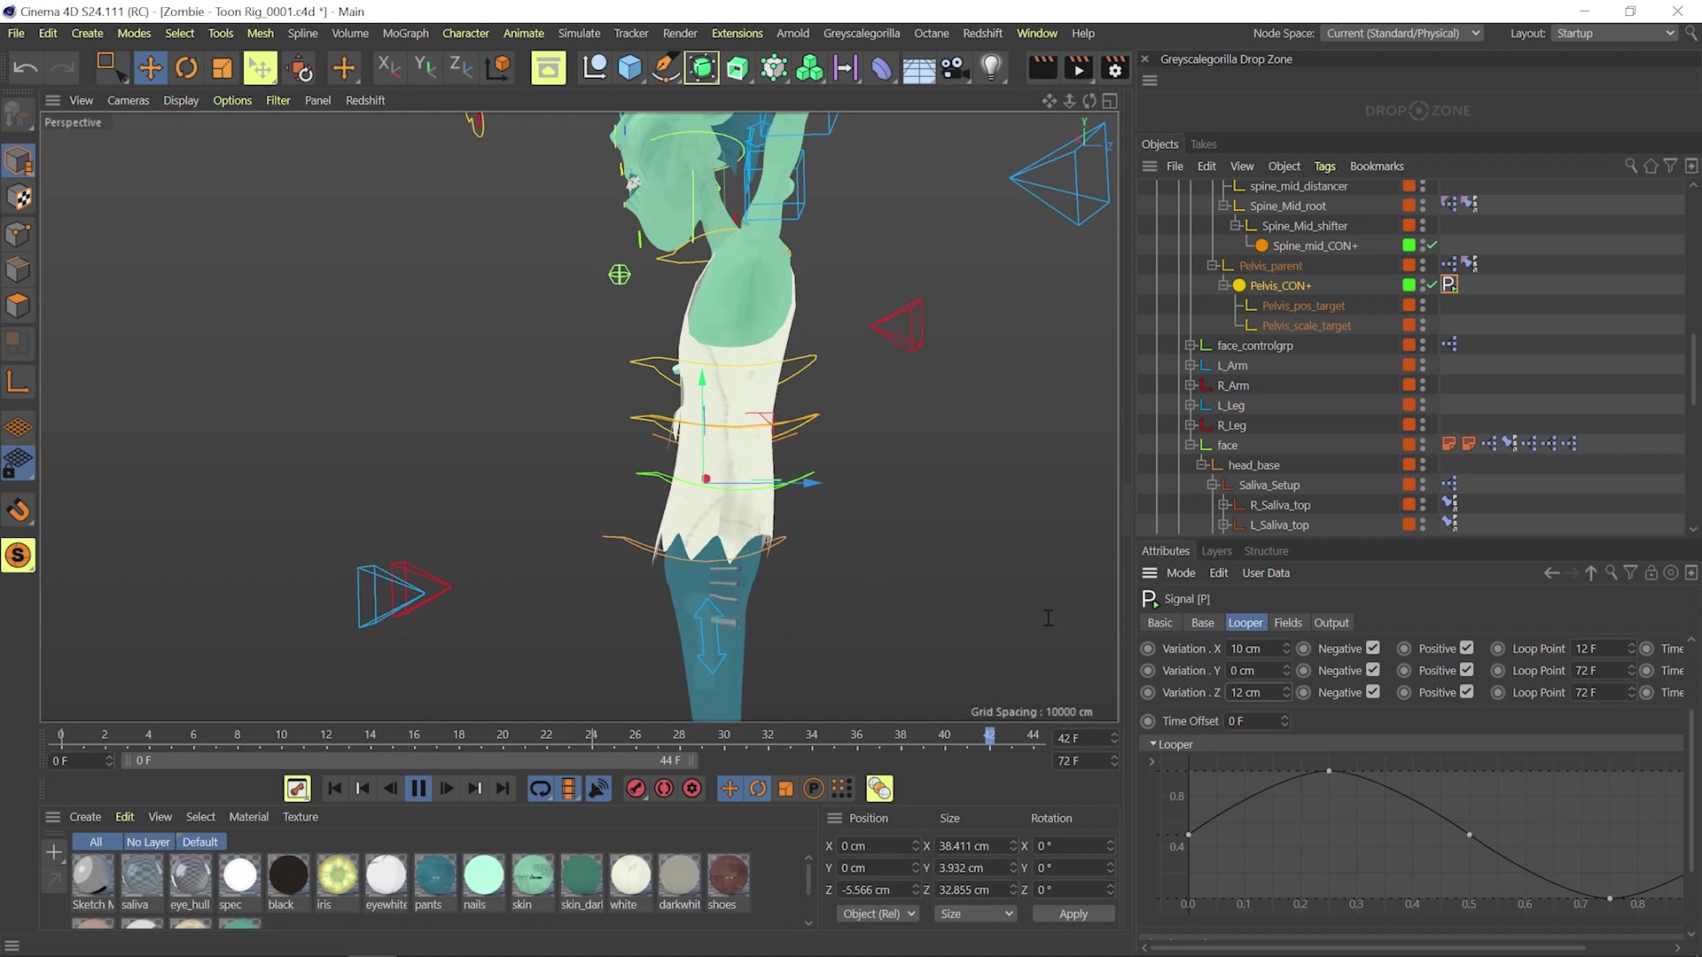The image size is (1702, 957).
Task: Select the Rotate tool in toolbar
Action: pyautogui.click(x=186, y=68)
